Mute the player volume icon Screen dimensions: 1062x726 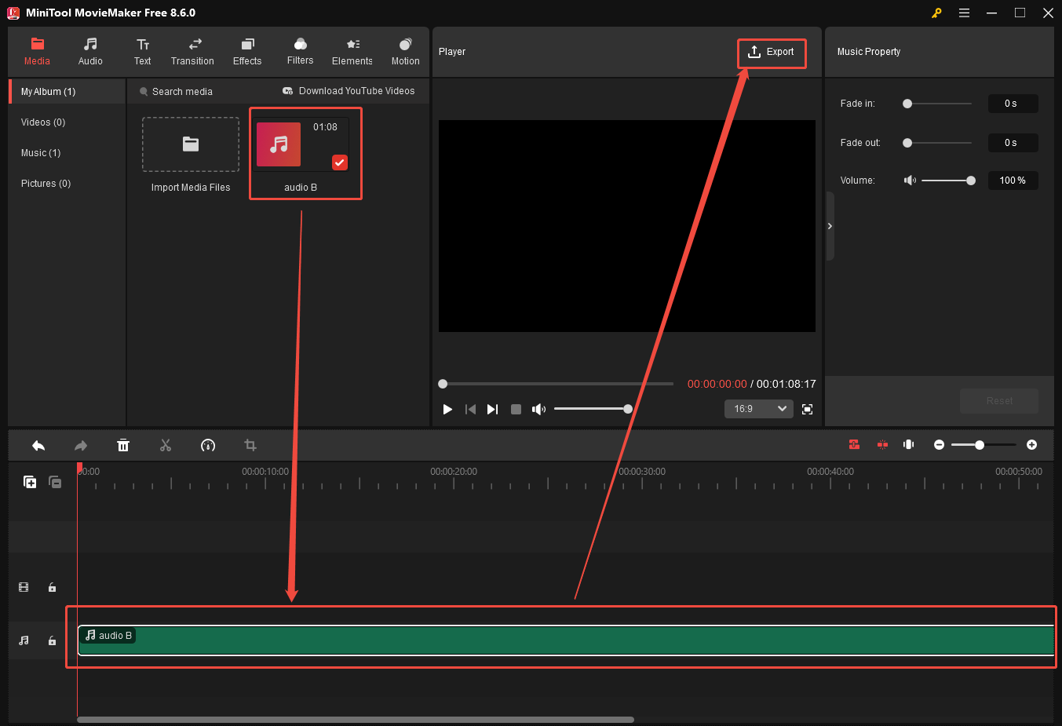click(538, 409)
